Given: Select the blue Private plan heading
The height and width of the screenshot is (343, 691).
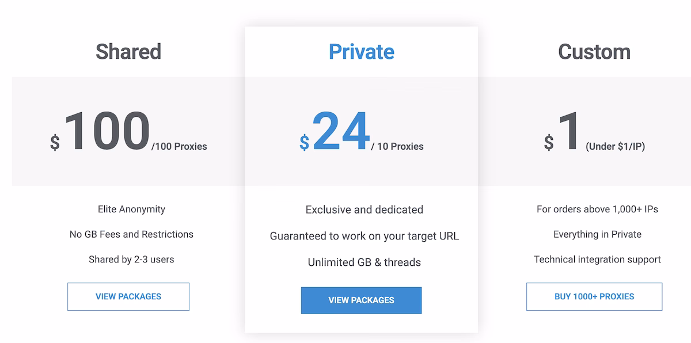Looking at the screenshot, I should tap(361, 52).
